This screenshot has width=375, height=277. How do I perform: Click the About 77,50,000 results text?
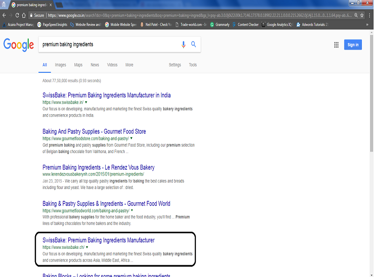coord(72,81)
